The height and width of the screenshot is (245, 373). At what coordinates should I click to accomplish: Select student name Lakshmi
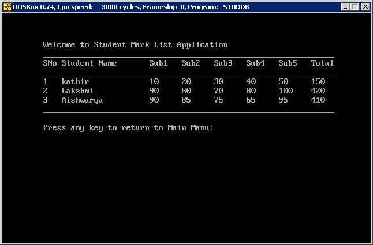tap(77, 91)
